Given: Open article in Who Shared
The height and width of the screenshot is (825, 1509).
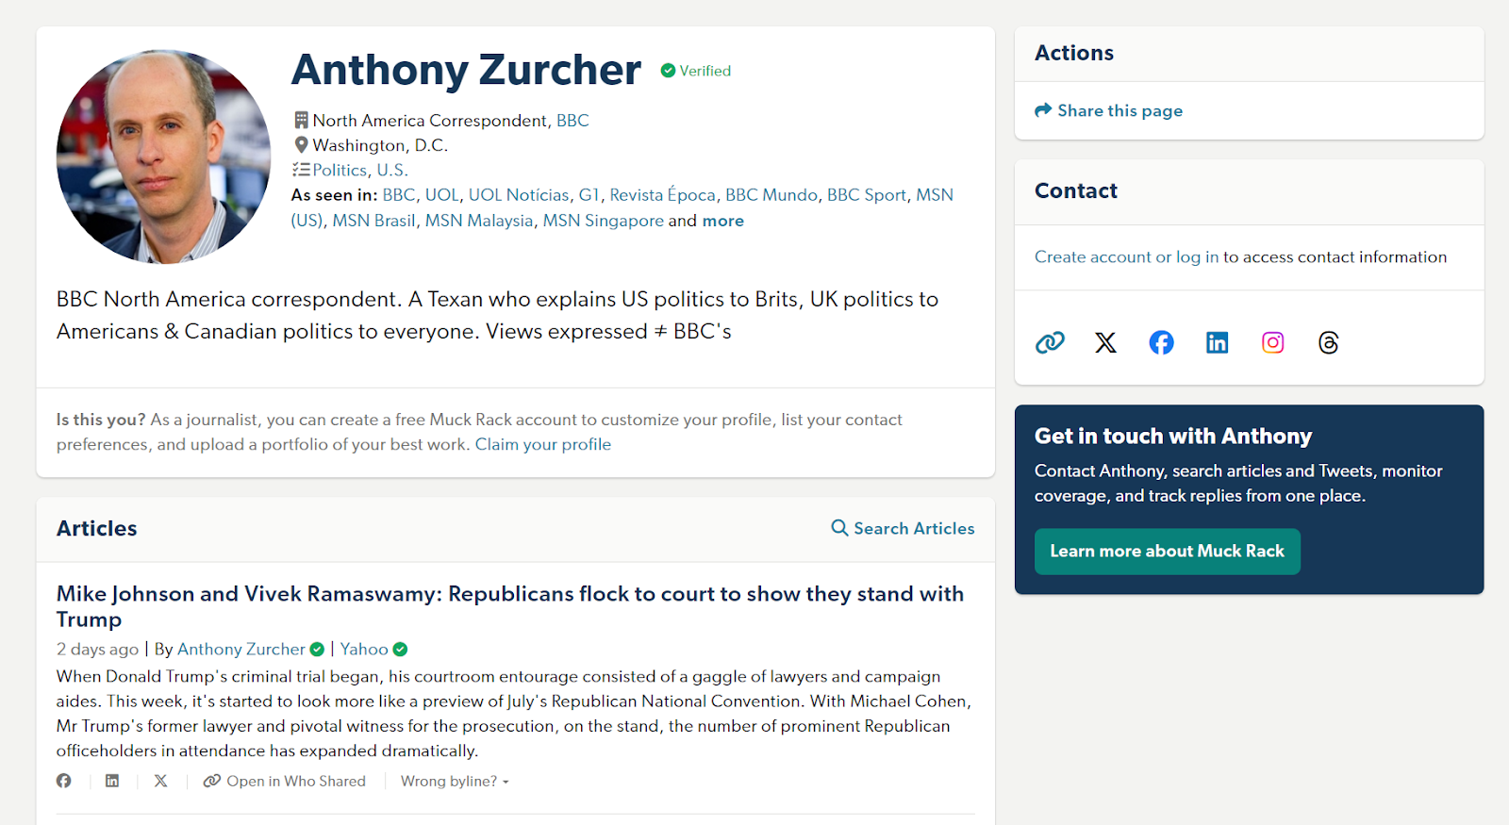Looking at the screenshot, I should [x=285, y=781].
